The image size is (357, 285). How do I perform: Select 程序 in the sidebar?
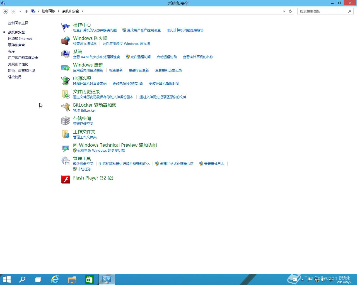(x=11, y=51)
